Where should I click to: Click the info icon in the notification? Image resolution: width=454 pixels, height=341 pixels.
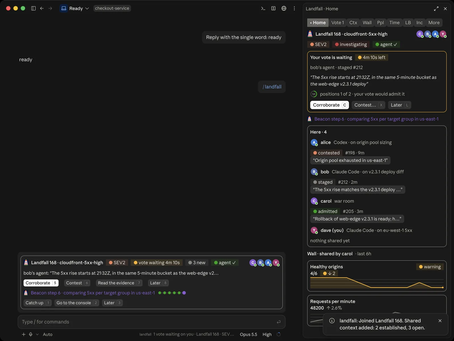pyautogui.click(x=332, y=321)
